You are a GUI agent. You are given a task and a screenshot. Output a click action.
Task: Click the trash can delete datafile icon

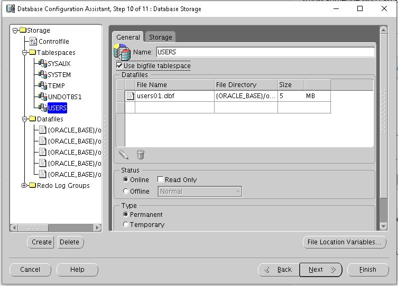pyautogui.click(x=141, y=154)
